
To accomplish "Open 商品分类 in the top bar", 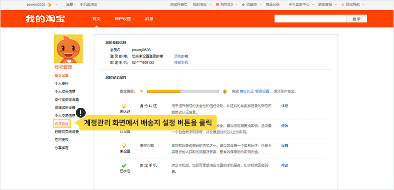I will coord(273,4).
